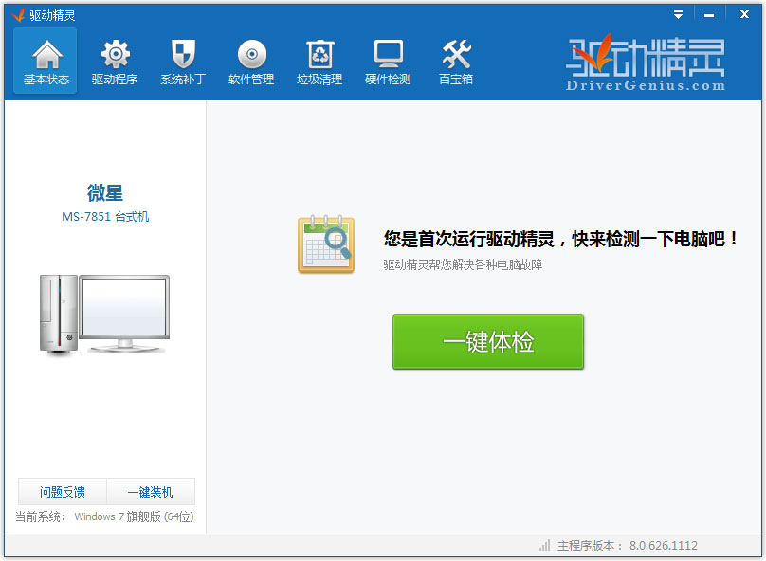The height and width of the screenshot is (561, 766).
Task: Open the 垃圾清理 recycle bin tab
Action: point(319,61)
